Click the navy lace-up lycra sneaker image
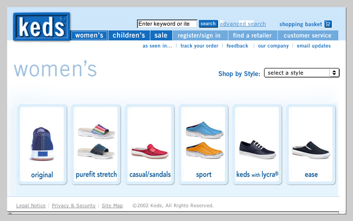 257,149
